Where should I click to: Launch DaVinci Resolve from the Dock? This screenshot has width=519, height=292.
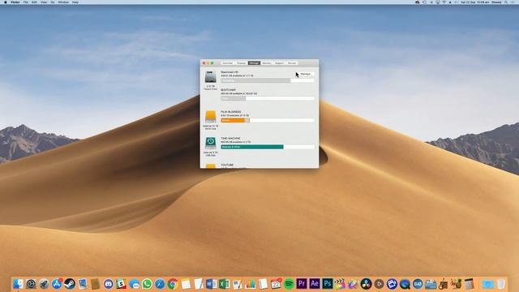pos(366,284)
